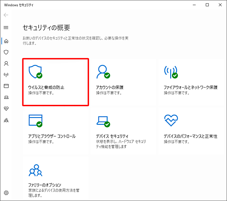Click the large antenna icon on the firewall tile
Image resolution: width=227 pixels, height=201 pixels.
tap(171, 72)
